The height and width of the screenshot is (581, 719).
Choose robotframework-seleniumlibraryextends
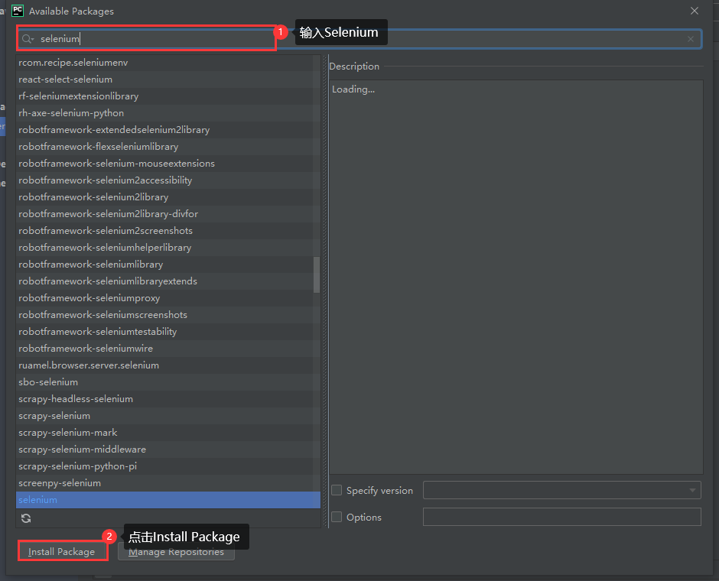pos(168,281)
